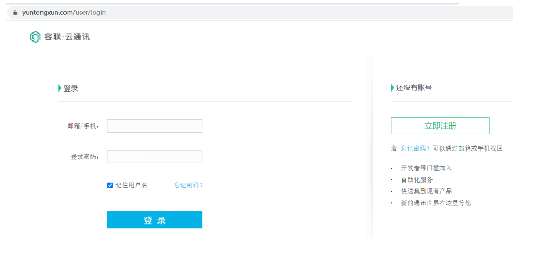
Task: Focus the 登录密码 password field
Action: 154,156
